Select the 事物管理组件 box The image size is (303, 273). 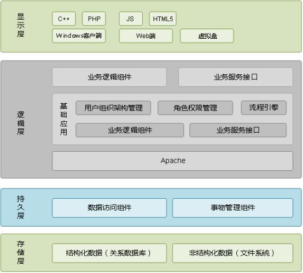tap(232, 208)
